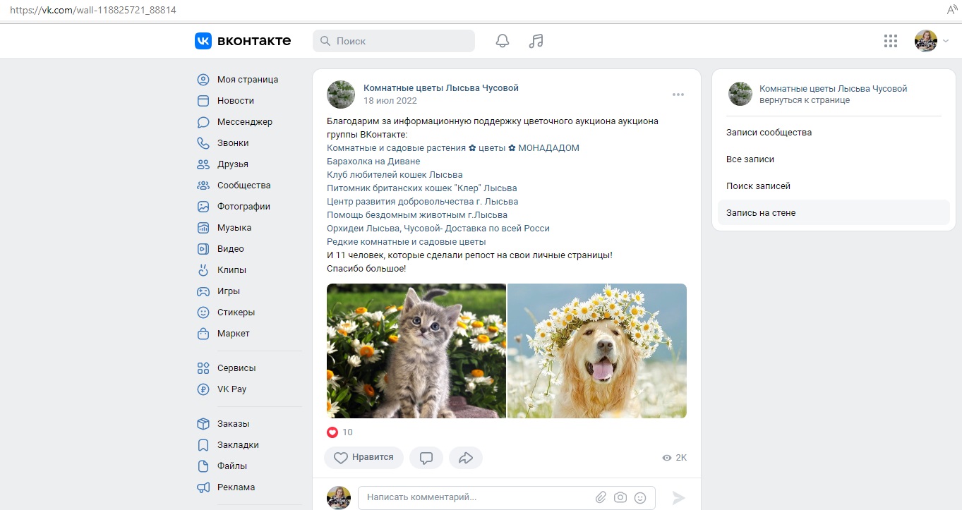Focus the Поиск search field
Viewport: 962px width, 510px height.
click(394, 41)
